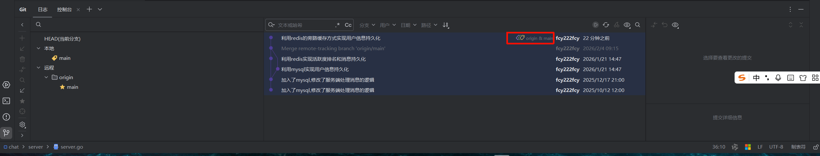The height and width of the screenshot is (156, 820).
Task: Click the Sogou input method logo
Action: [742, 78]
